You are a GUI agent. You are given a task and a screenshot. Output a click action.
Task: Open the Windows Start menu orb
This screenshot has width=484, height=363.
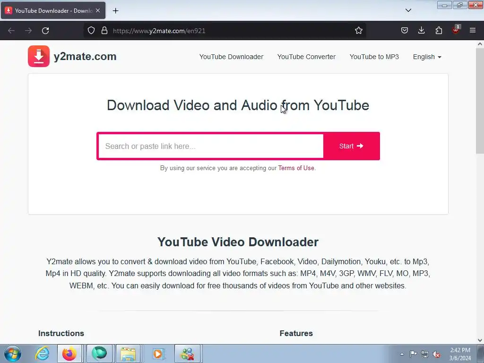coord(13,354)
